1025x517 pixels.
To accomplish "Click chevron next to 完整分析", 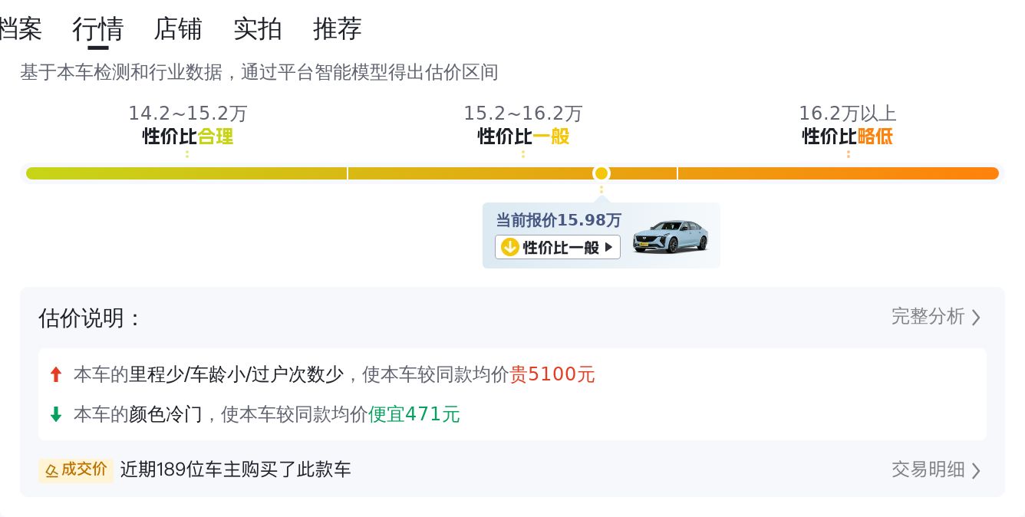I will (x=976, y=317).
